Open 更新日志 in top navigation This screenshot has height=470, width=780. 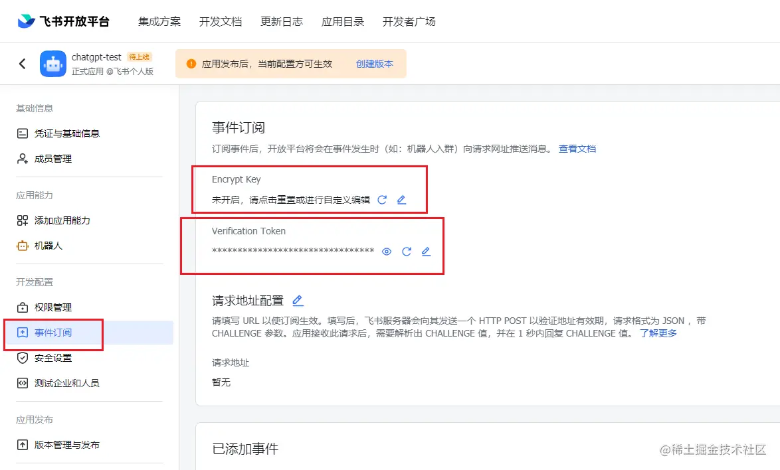pyautogui.click(x=282, y=21)
